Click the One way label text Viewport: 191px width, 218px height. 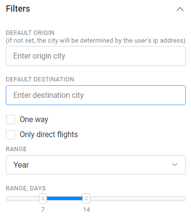34,120
